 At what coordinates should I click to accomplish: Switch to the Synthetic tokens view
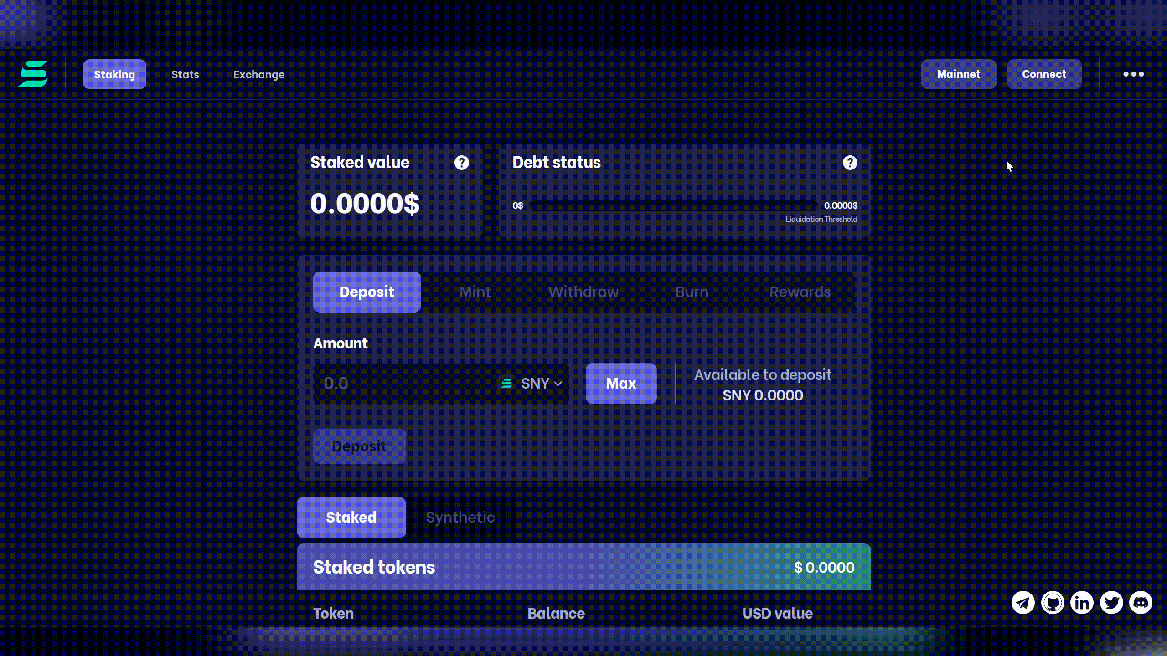click(x=460, y=517)
